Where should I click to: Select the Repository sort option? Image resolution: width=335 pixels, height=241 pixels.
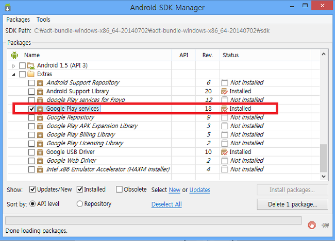click(80, 204)
